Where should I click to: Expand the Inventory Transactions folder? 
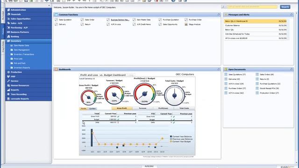click(24, 54)
